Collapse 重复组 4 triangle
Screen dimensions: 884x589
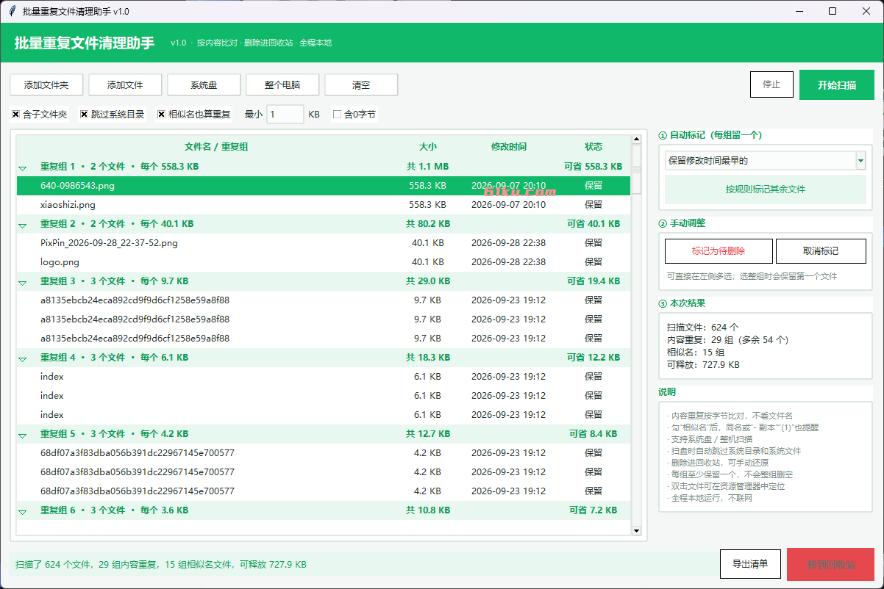[22, 359]
